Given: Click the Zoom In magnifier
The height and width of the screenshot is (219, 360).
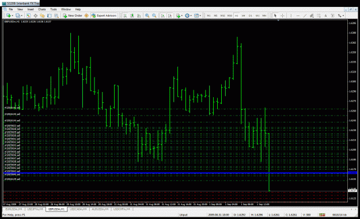Looking at the screenshot, I should 147,16.
